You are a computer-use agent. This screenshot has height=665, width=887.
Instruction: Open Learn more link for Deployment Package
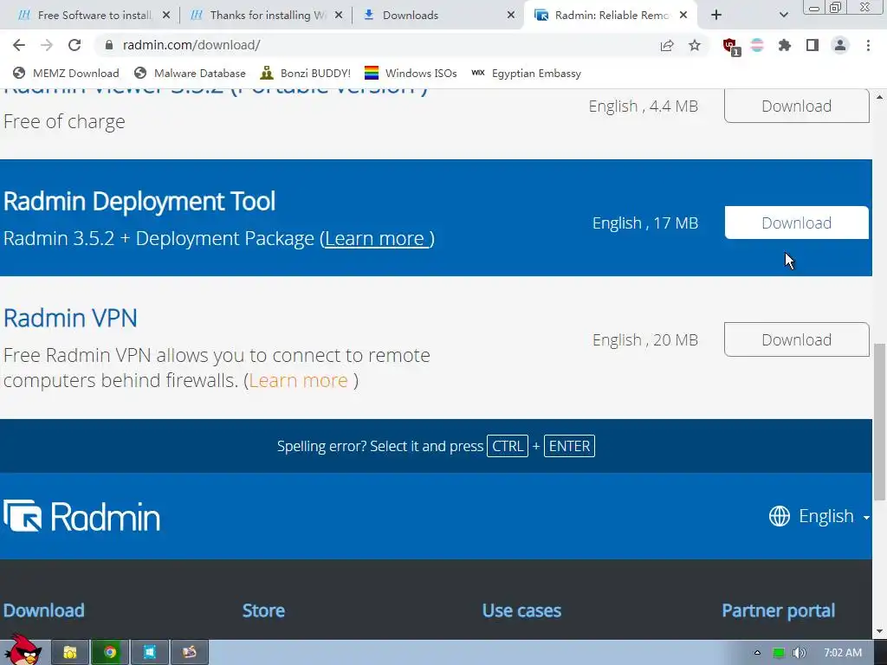pyautogui.click(x=378, y=239)
